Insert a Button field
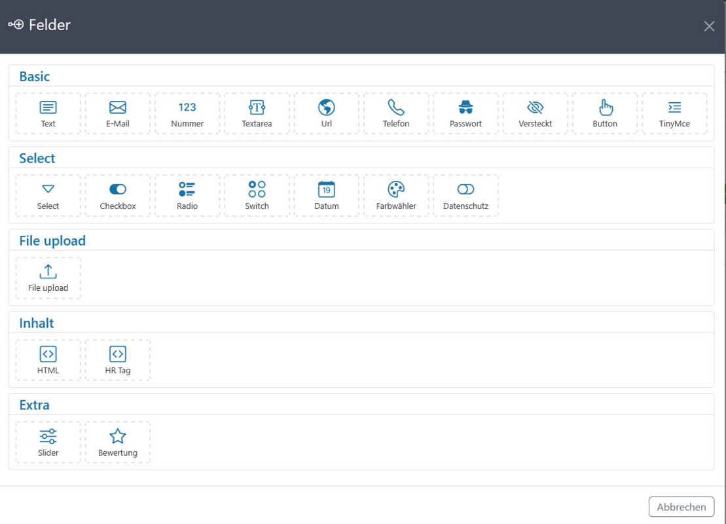The width and height of the screenshot is (726, 524). click(605, 113)
